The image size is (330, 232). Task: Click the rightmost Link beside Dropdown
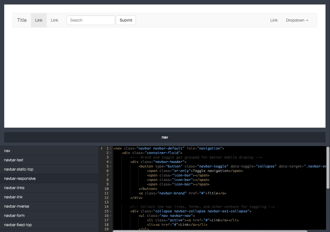pyautogui.click(x=274, y=20)
